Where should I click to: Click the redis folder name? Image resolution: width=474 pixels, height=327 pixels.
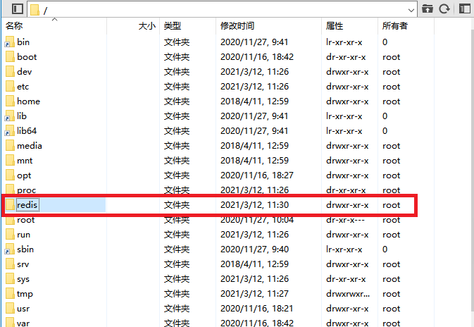point(27,205)
